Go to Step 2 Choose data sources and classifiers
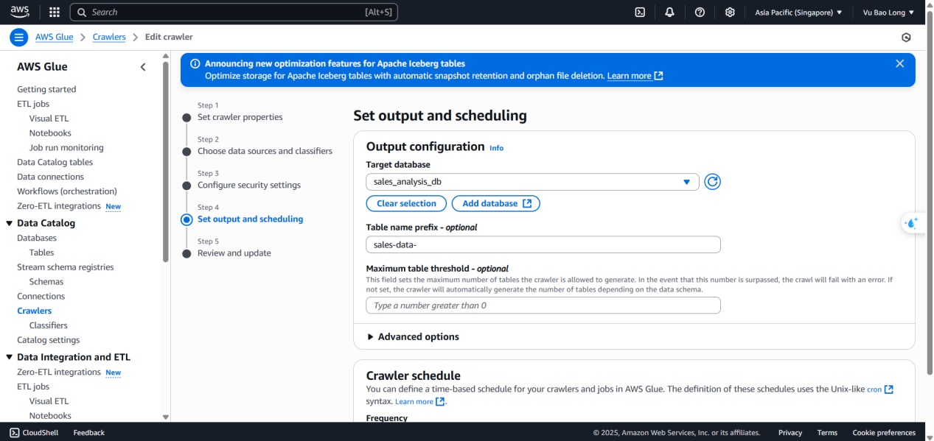Viewport: 934px width, 441px height. [x=265, y=151]
